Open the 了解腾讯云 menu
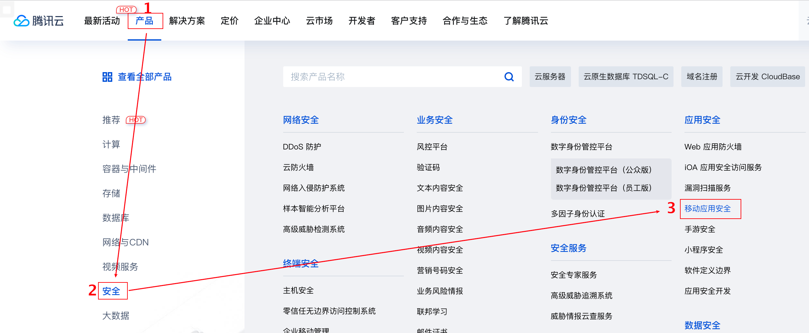Viewport: 809px width, 333px height. [526, 21]
